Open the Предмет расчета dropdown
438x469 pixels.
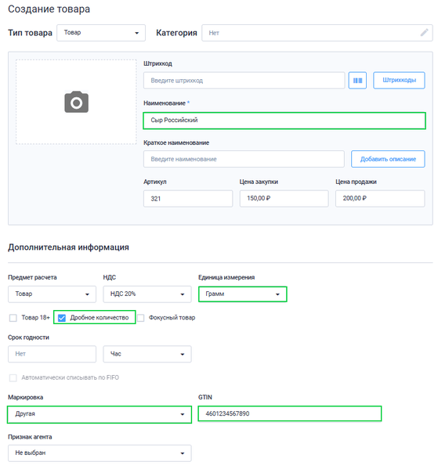point(52,294)
